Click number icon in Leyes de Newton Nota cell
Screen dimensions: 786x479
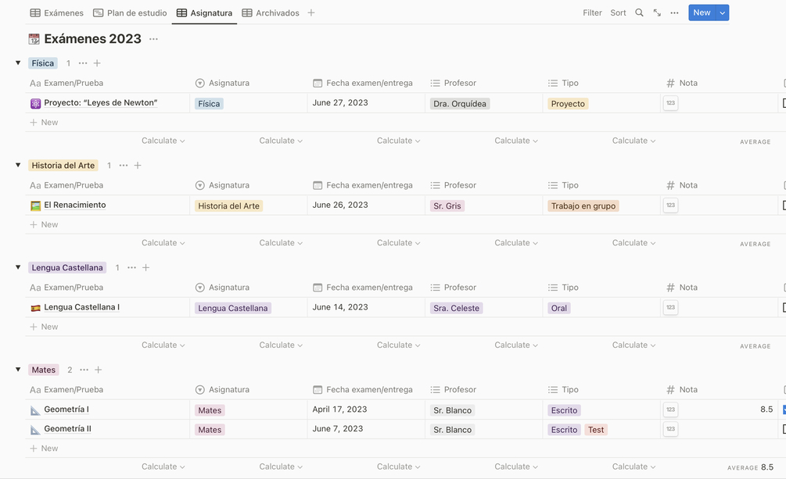(x=671, y=103)
